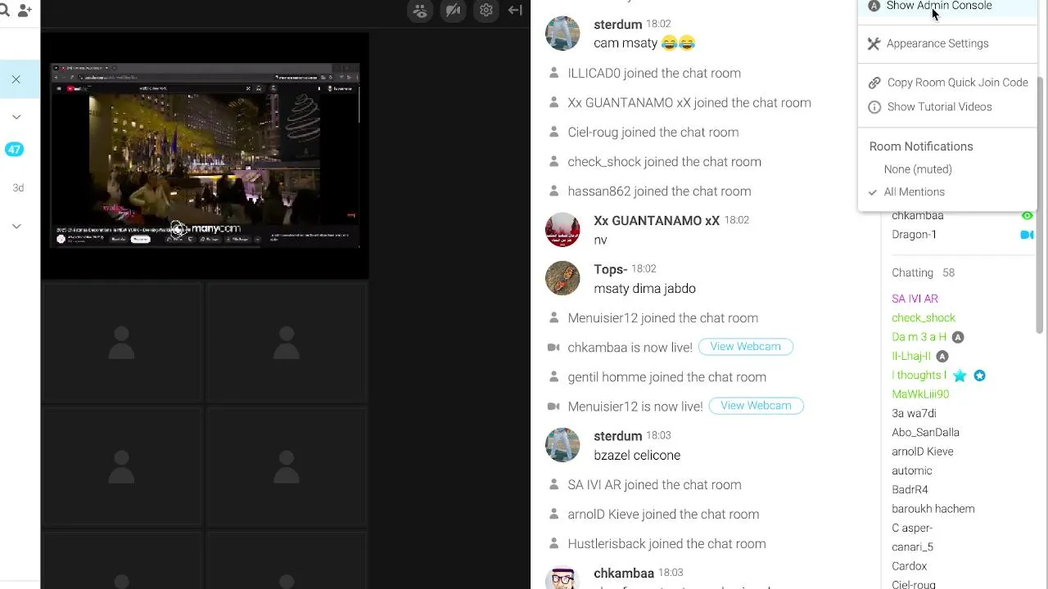Click the star icon beside I thoughts I
This screenshot has width=1048, height=589.
[x=960, y=375]
